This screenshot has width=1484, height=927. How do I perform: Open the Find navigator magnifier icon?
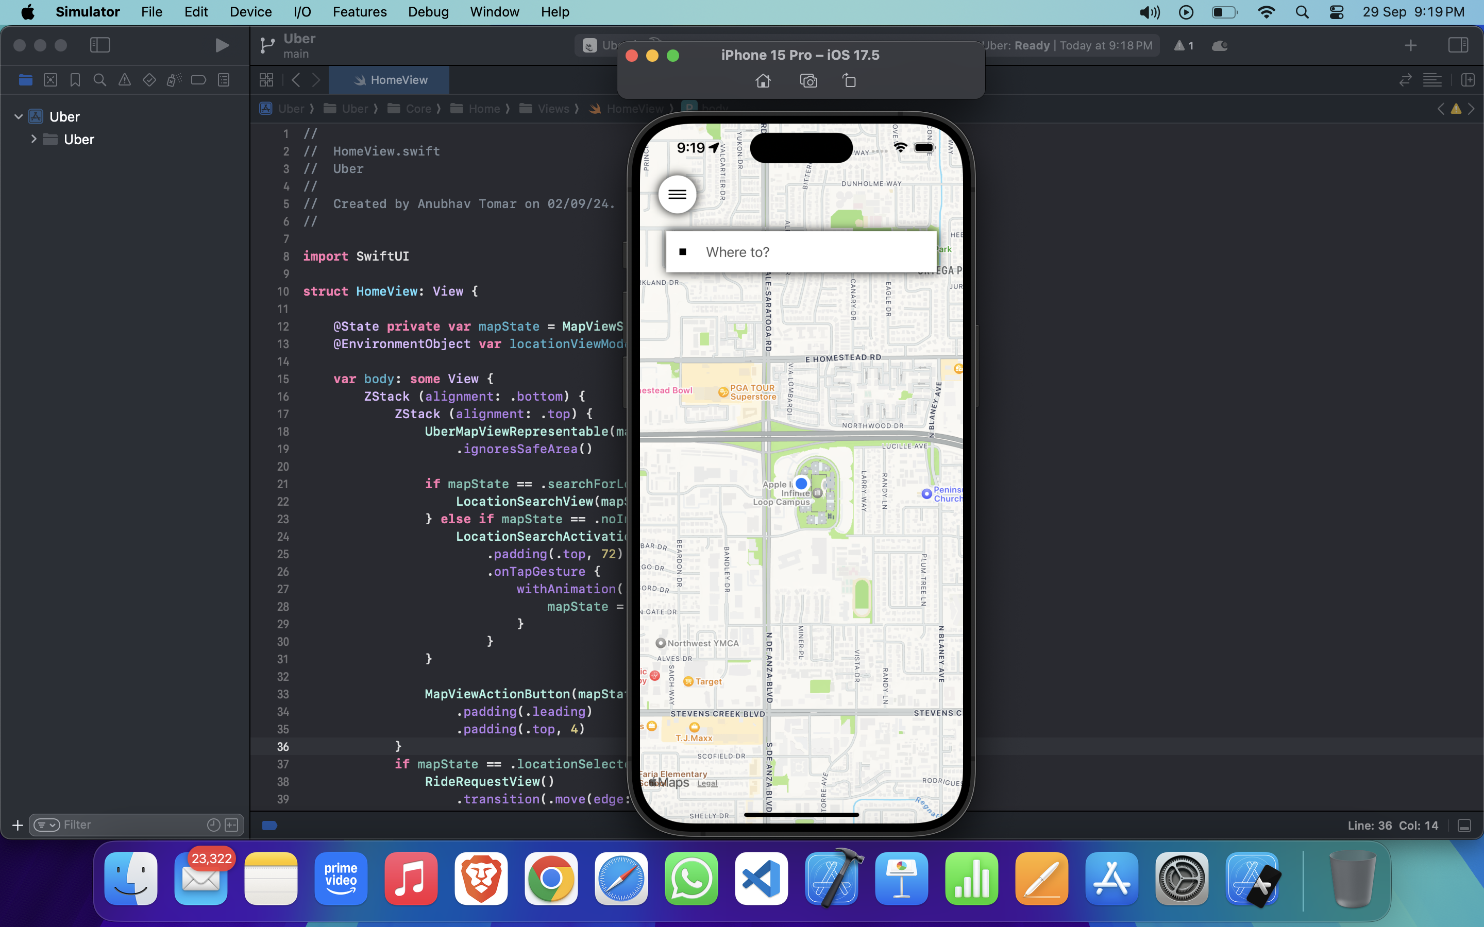(x=99, y=80)
